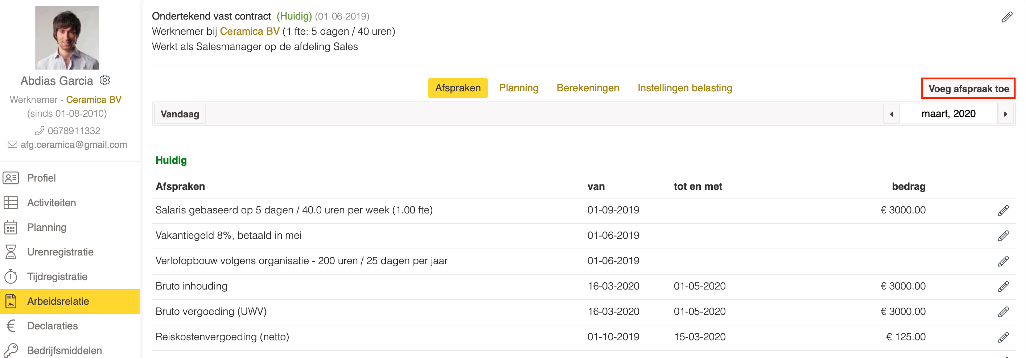Image resolution: width=1025 pixels, height=358 pixels.
Task: Click the Bedrijfsmiddelen key icon
Action: (11, 350)
